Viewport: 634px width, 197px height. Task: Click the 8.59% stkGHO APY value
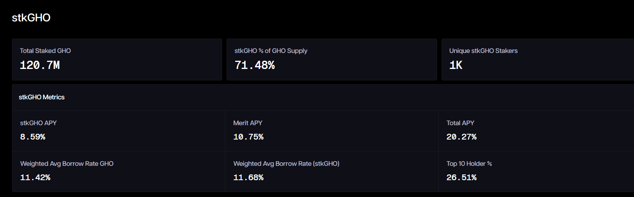pos(33,137)
